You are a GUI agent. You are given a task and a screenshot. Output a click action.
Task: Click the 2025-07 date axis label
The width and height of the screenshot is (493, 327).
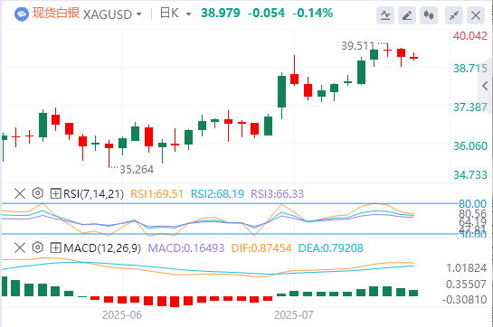(x=294, y=314)
